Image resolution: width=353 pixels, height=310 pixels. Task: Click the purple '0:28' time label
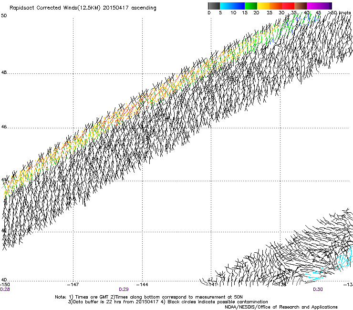pos(5,289)
